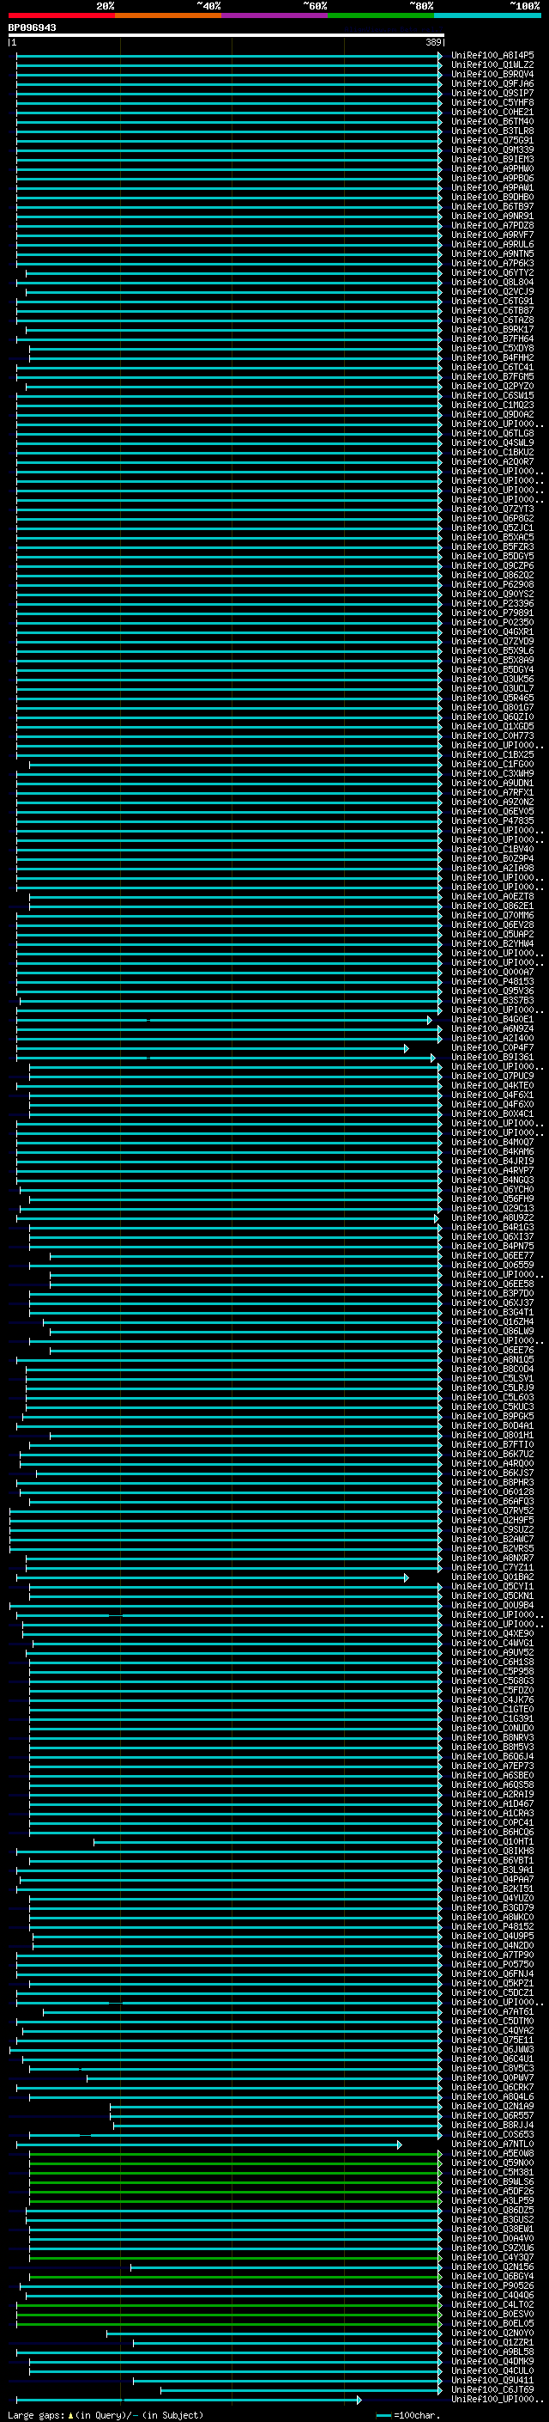Screen dimensions: 549x2422
Task: Select hit UniRef100_Q2PYZ0
Action: click(492, 387)
